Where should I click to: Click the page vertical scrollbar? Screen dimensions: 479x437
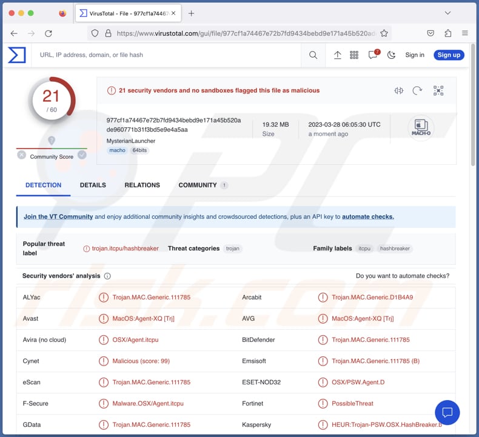coord(473,105)
